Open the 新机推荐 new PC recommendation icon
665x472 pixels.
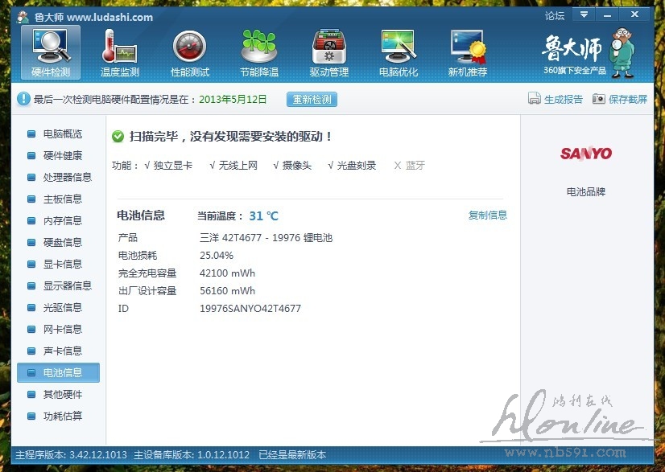pyautogui.click(x=467, y=47)
